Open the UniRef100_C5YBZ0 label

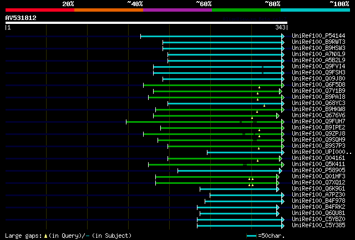coord(318,219)
